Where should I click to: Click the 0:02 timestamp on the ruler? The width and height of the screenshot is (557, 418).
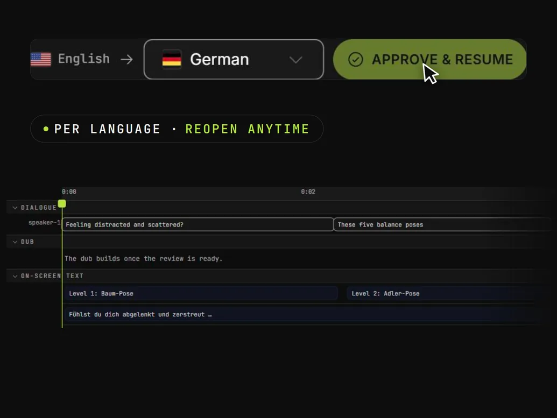point(308,192)
